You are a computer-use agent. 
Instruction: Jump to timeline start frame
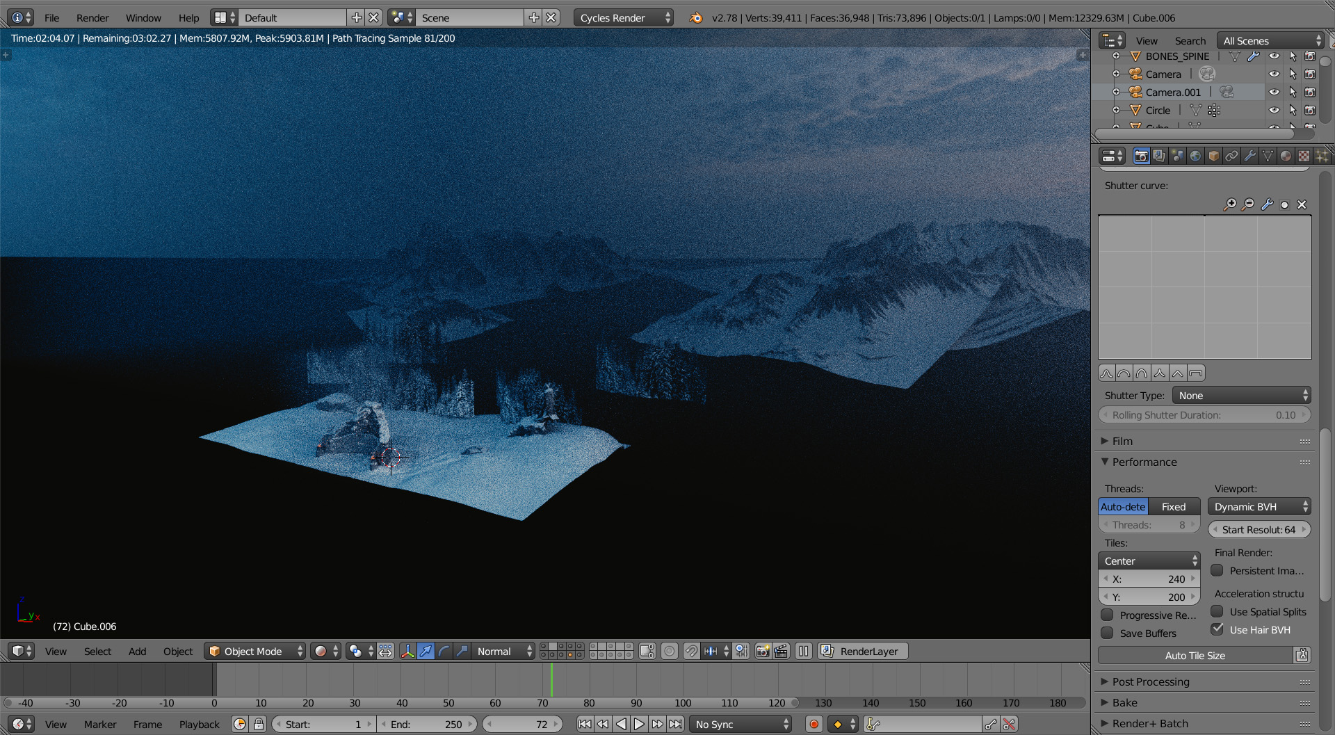[x=585, y=724]
